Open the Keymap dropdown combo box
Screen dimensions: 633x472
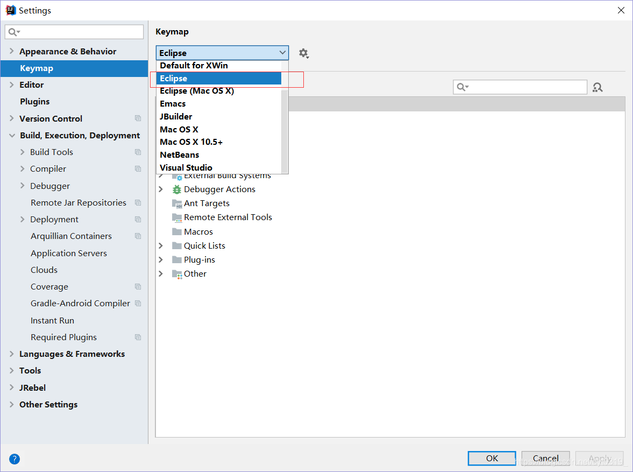click(x=222, y=53)
